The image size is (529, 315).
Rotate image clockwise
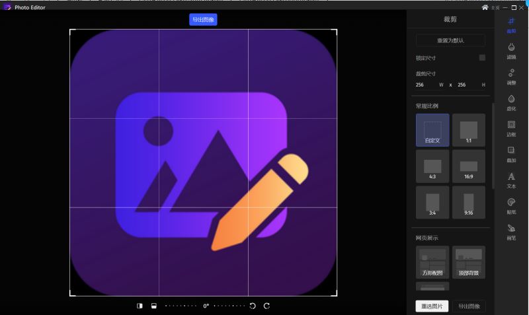tap(266, 306)
